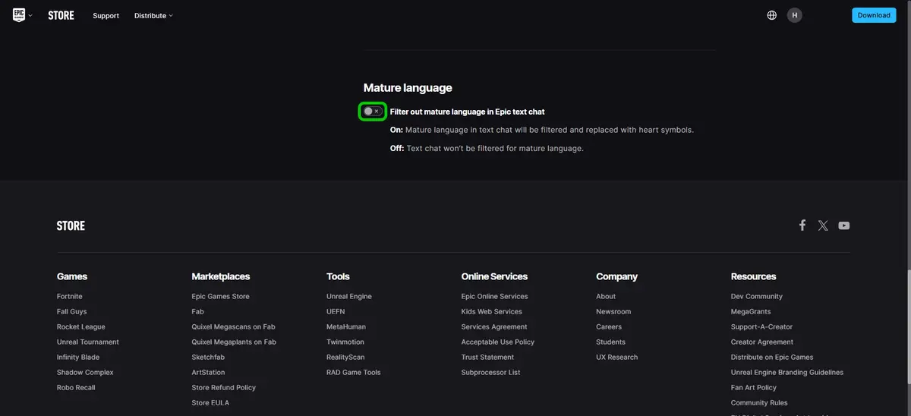Open the Unreal Tournament link
Viewport: 911px width, 416px height.
[x=87, y=342]
